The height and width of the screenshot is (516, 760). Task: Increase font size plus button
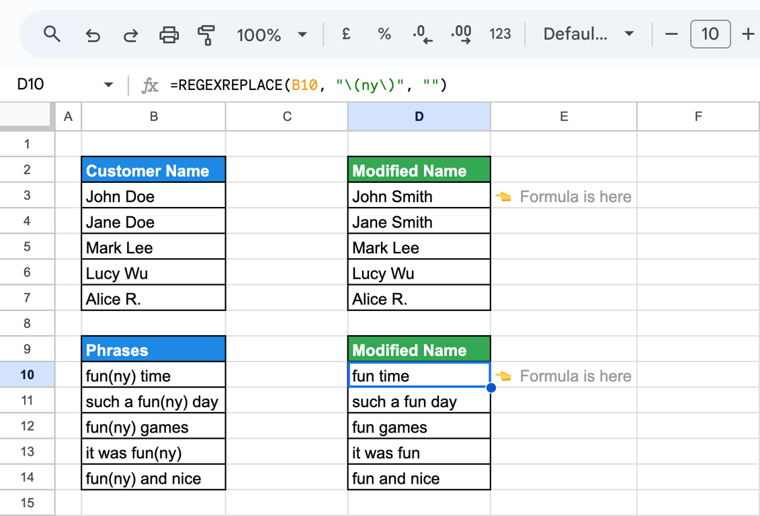[x=748, y=34]
